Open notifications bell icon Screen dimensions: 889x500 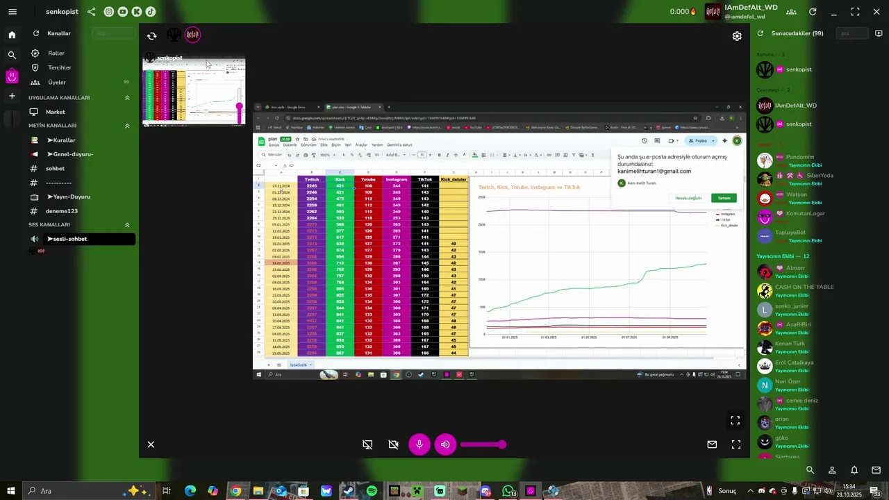[854, 470]
